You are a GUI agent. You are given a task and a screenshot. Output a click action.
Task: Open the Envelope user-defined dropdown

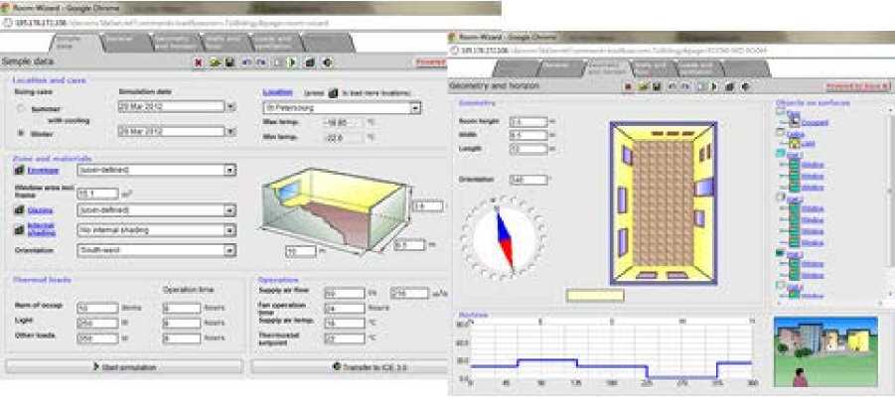[156, 170]
